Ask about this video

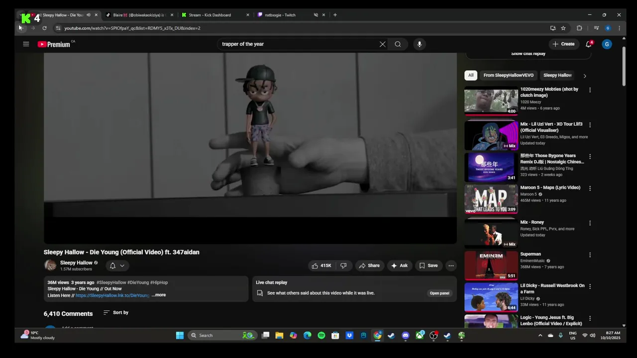tap(400, 266)
